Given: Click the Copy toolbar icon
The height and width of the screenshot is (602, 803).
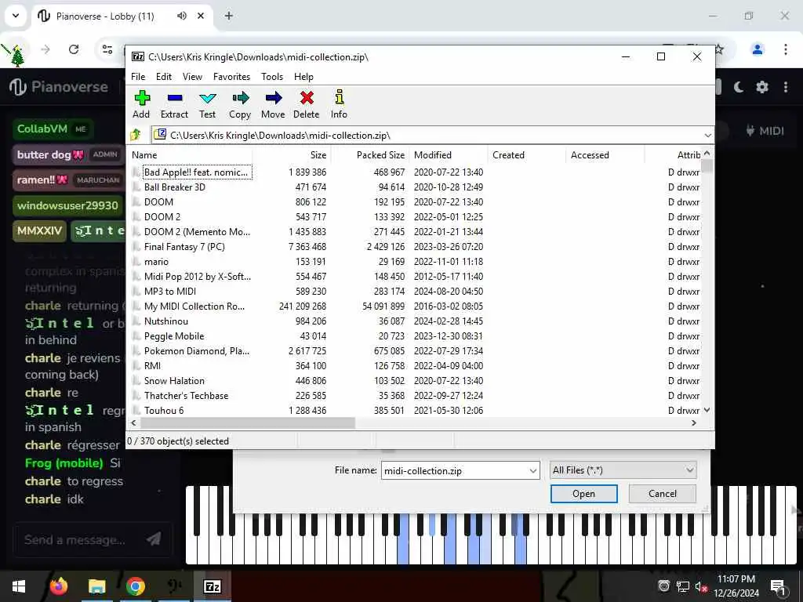Looking at the screenshot, I should [x=240, y=104].
